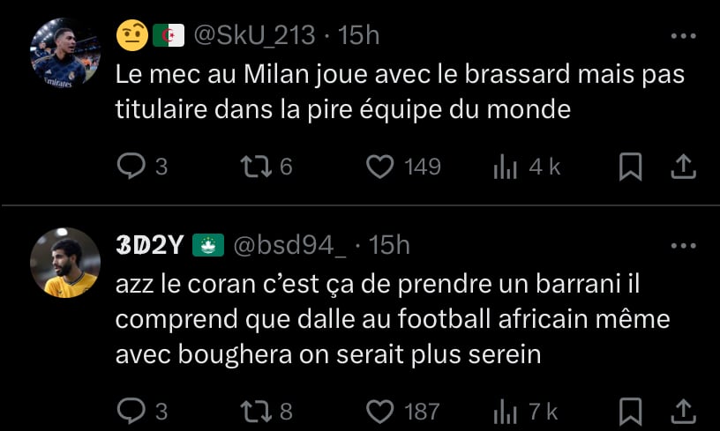The image size is (720, 431).
Task: View analytics of the 7 k views tweet
Action: click(x=506, y=411)
